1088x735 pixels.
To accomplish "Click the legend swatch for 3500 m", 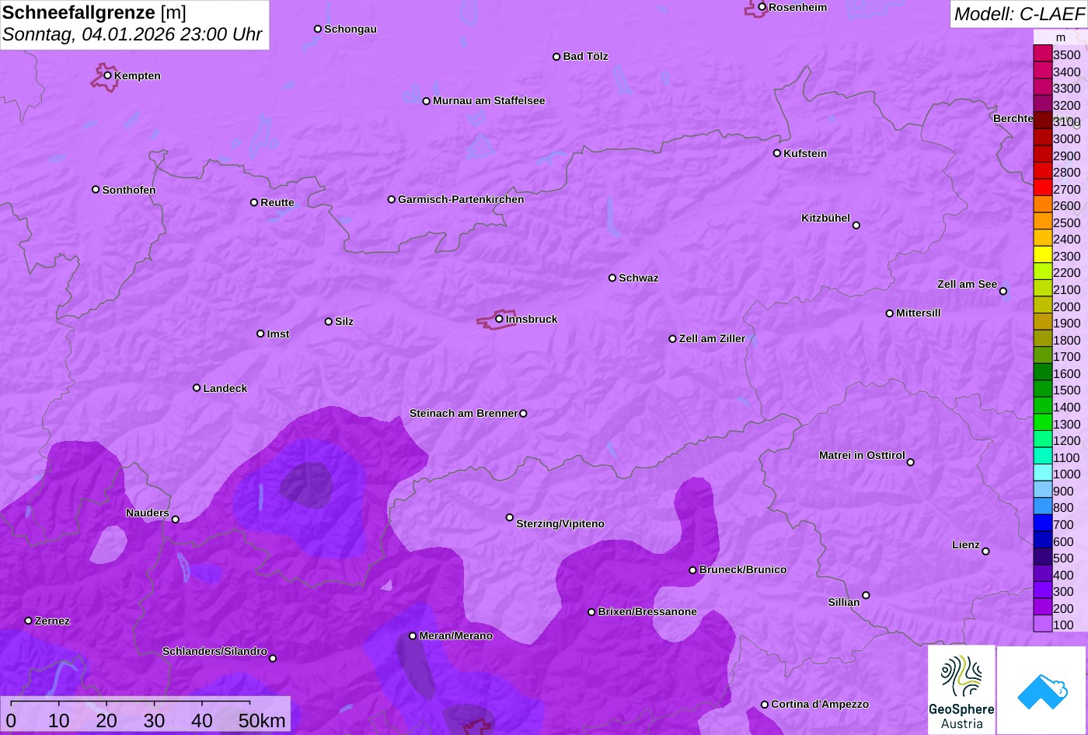I will coord(1043,54).
